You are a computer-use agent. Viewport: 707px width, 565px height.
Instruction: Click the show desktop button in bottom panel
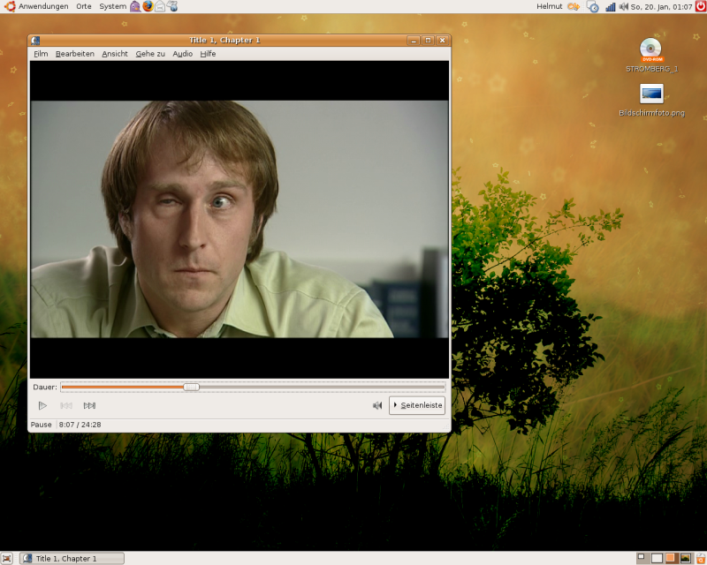(7, 558)
